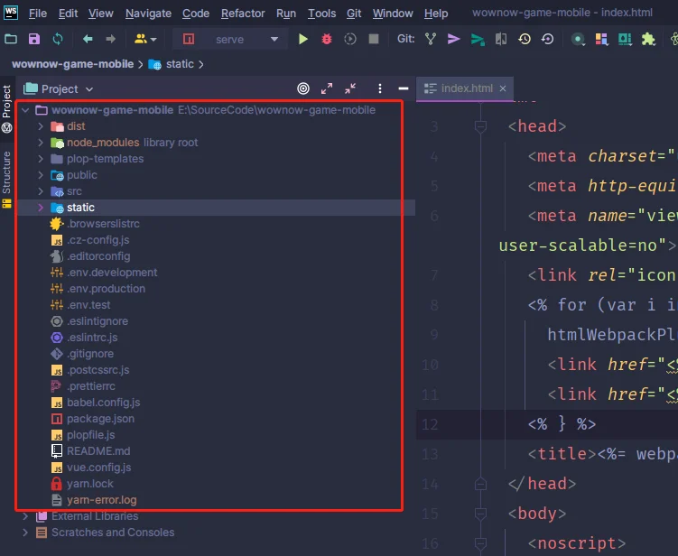The height and width of the screenshot is (556, 678).
Task: Open the Navigate menu
Action: pos(148,14)
